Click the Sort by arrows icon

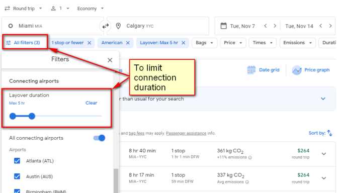pyautogui.click(x=329, y=133)
